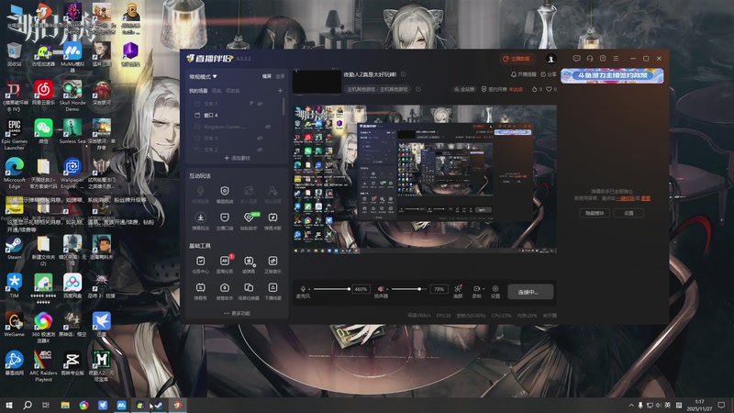The width and height of the screenshot is (734, 413).
Task: Open microphone device dropdown arrow
Action: coord(309,289)
